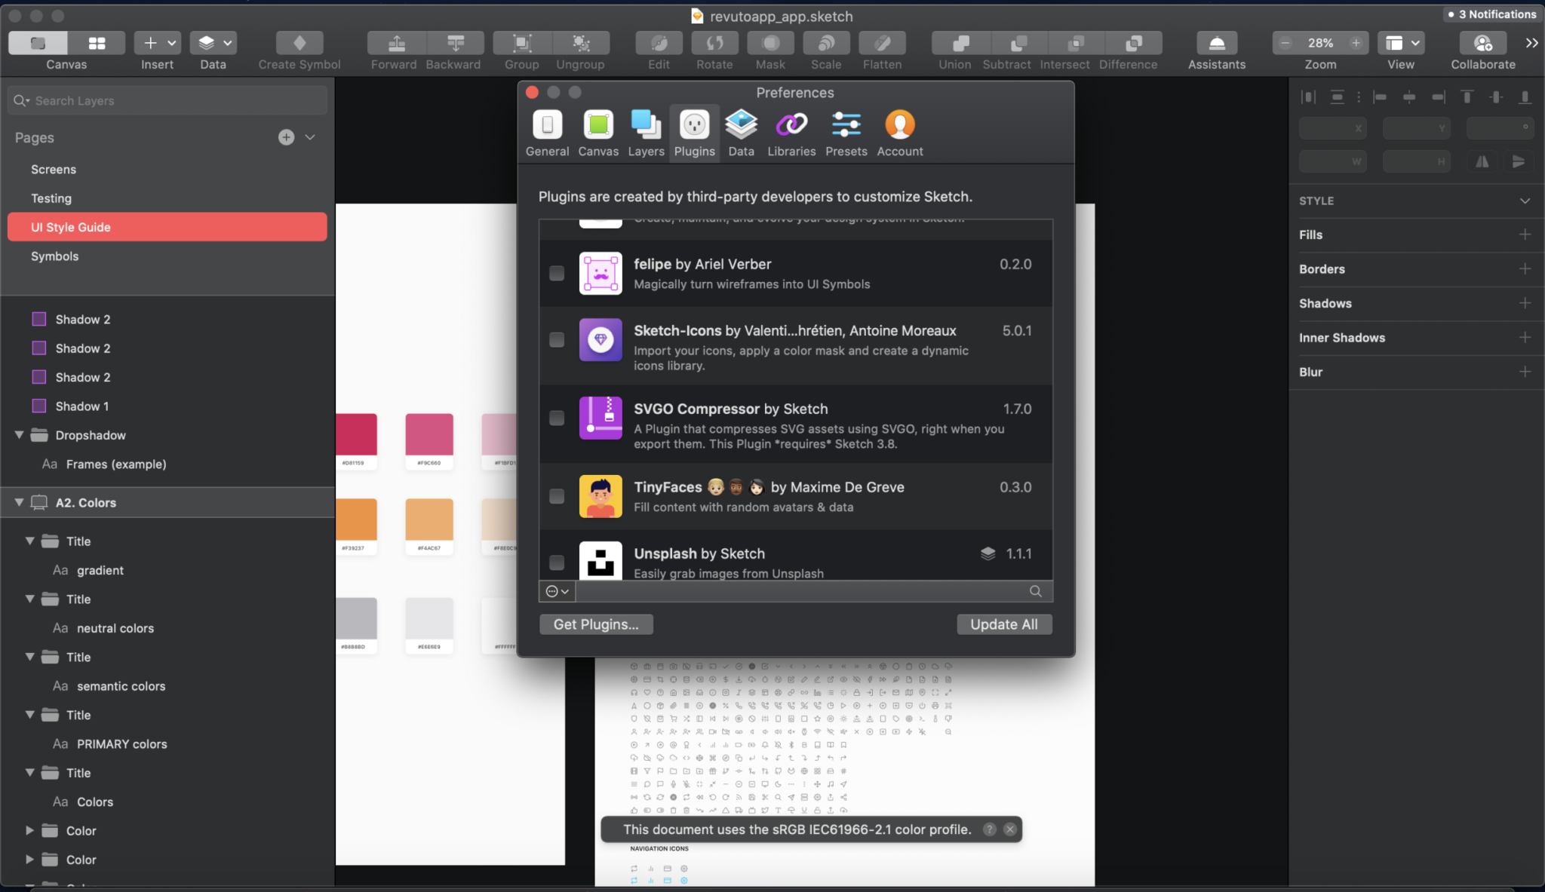Click the help icon on color profile notice
Viewport: 1545px width, 892px height.
989,829
